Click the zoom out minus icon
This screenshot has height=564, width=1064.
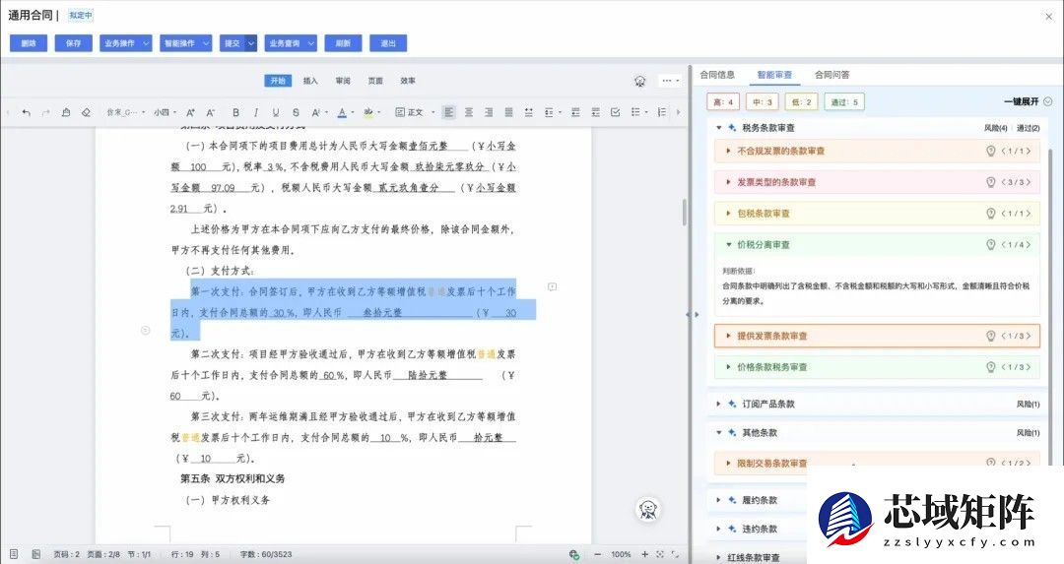pyautogui.click(x=597, y=554)
